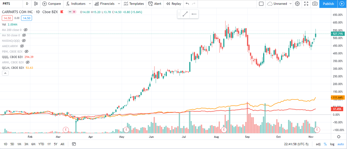Show the MA 50 close indicator

pos(24,35)
